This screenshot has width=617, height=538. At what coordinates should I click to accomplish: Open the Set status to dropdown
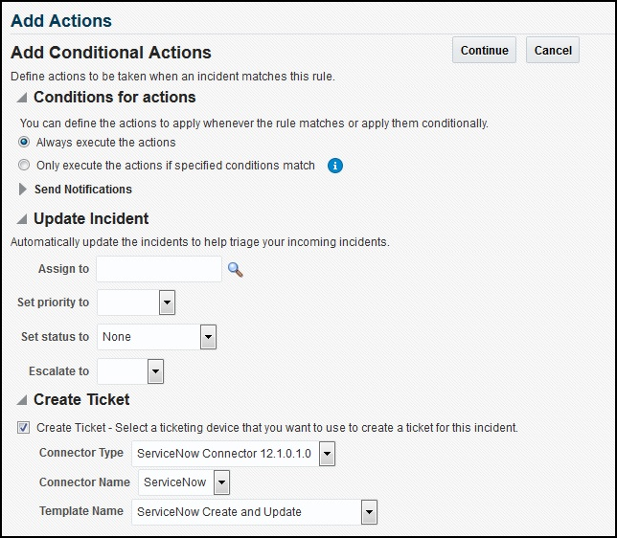click(x=208, y=337)
